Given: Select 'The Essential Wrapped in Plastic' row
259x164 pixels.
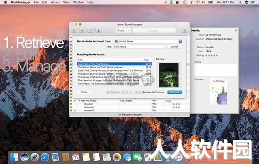Looking at the screenshot, I should point(114,80).
